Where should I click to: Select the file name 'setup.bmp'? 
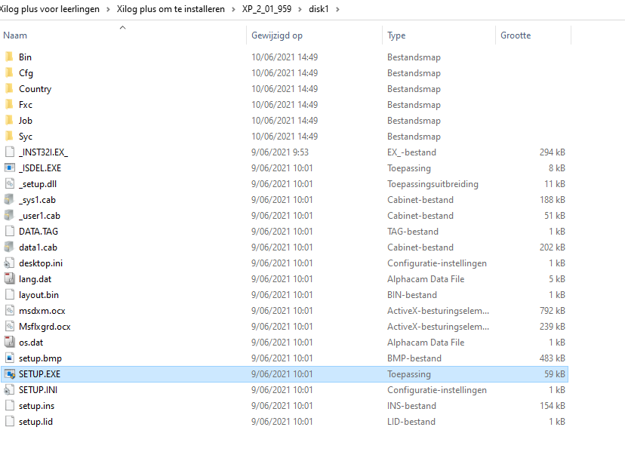click(x=40, y=358)
